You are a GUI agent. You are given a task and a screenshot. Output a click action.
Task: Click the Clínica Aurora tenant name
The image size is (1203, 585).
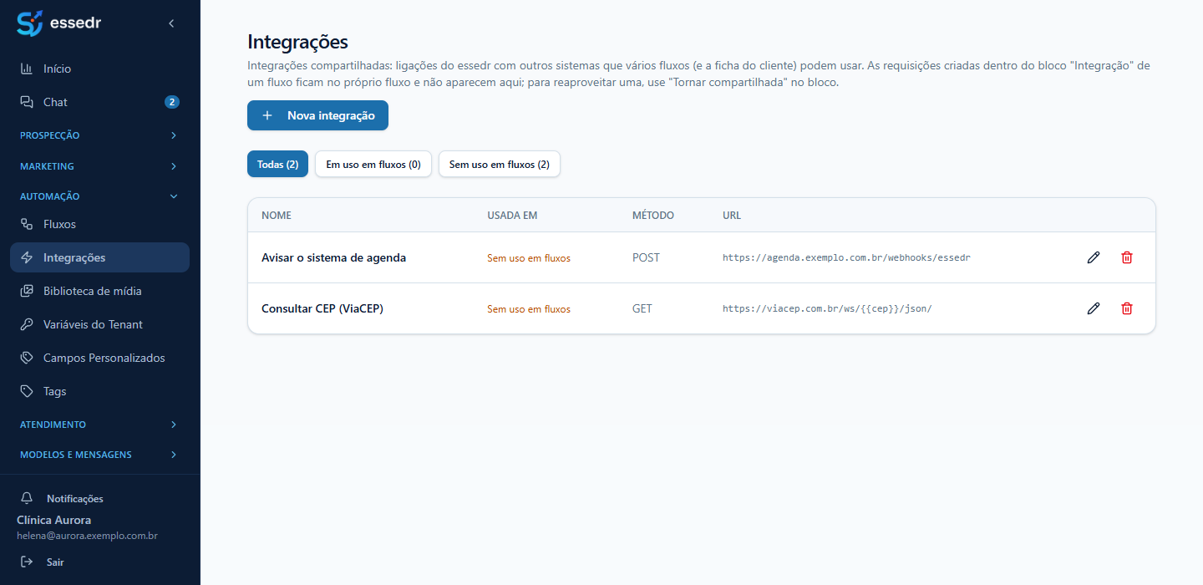(x=54, y=520)
